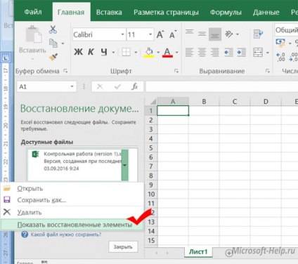Open the recovered file's dropdown arrow

(x=125, y=165)
